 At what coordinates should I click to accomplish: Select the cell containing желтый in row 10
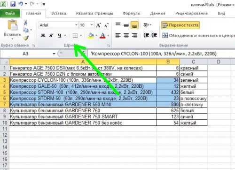193,123
